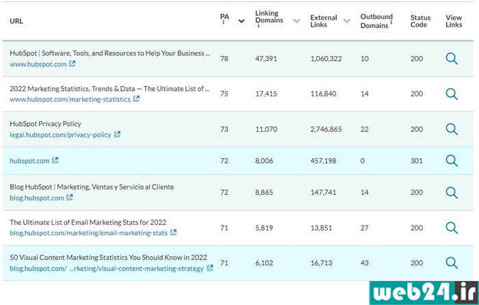The image size is (479, 305).
Task: Click external links value 457,198
Action: pyautogui.click(x=323, y=161)
